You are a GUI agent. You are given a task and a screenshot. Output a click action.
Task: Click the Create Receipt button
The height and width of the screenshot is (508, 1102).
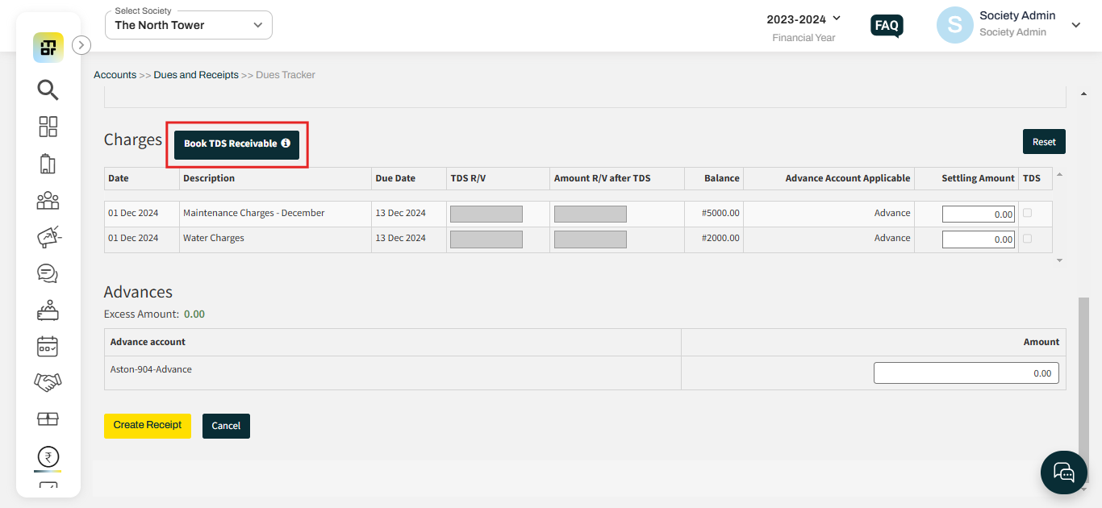point(147,426)
